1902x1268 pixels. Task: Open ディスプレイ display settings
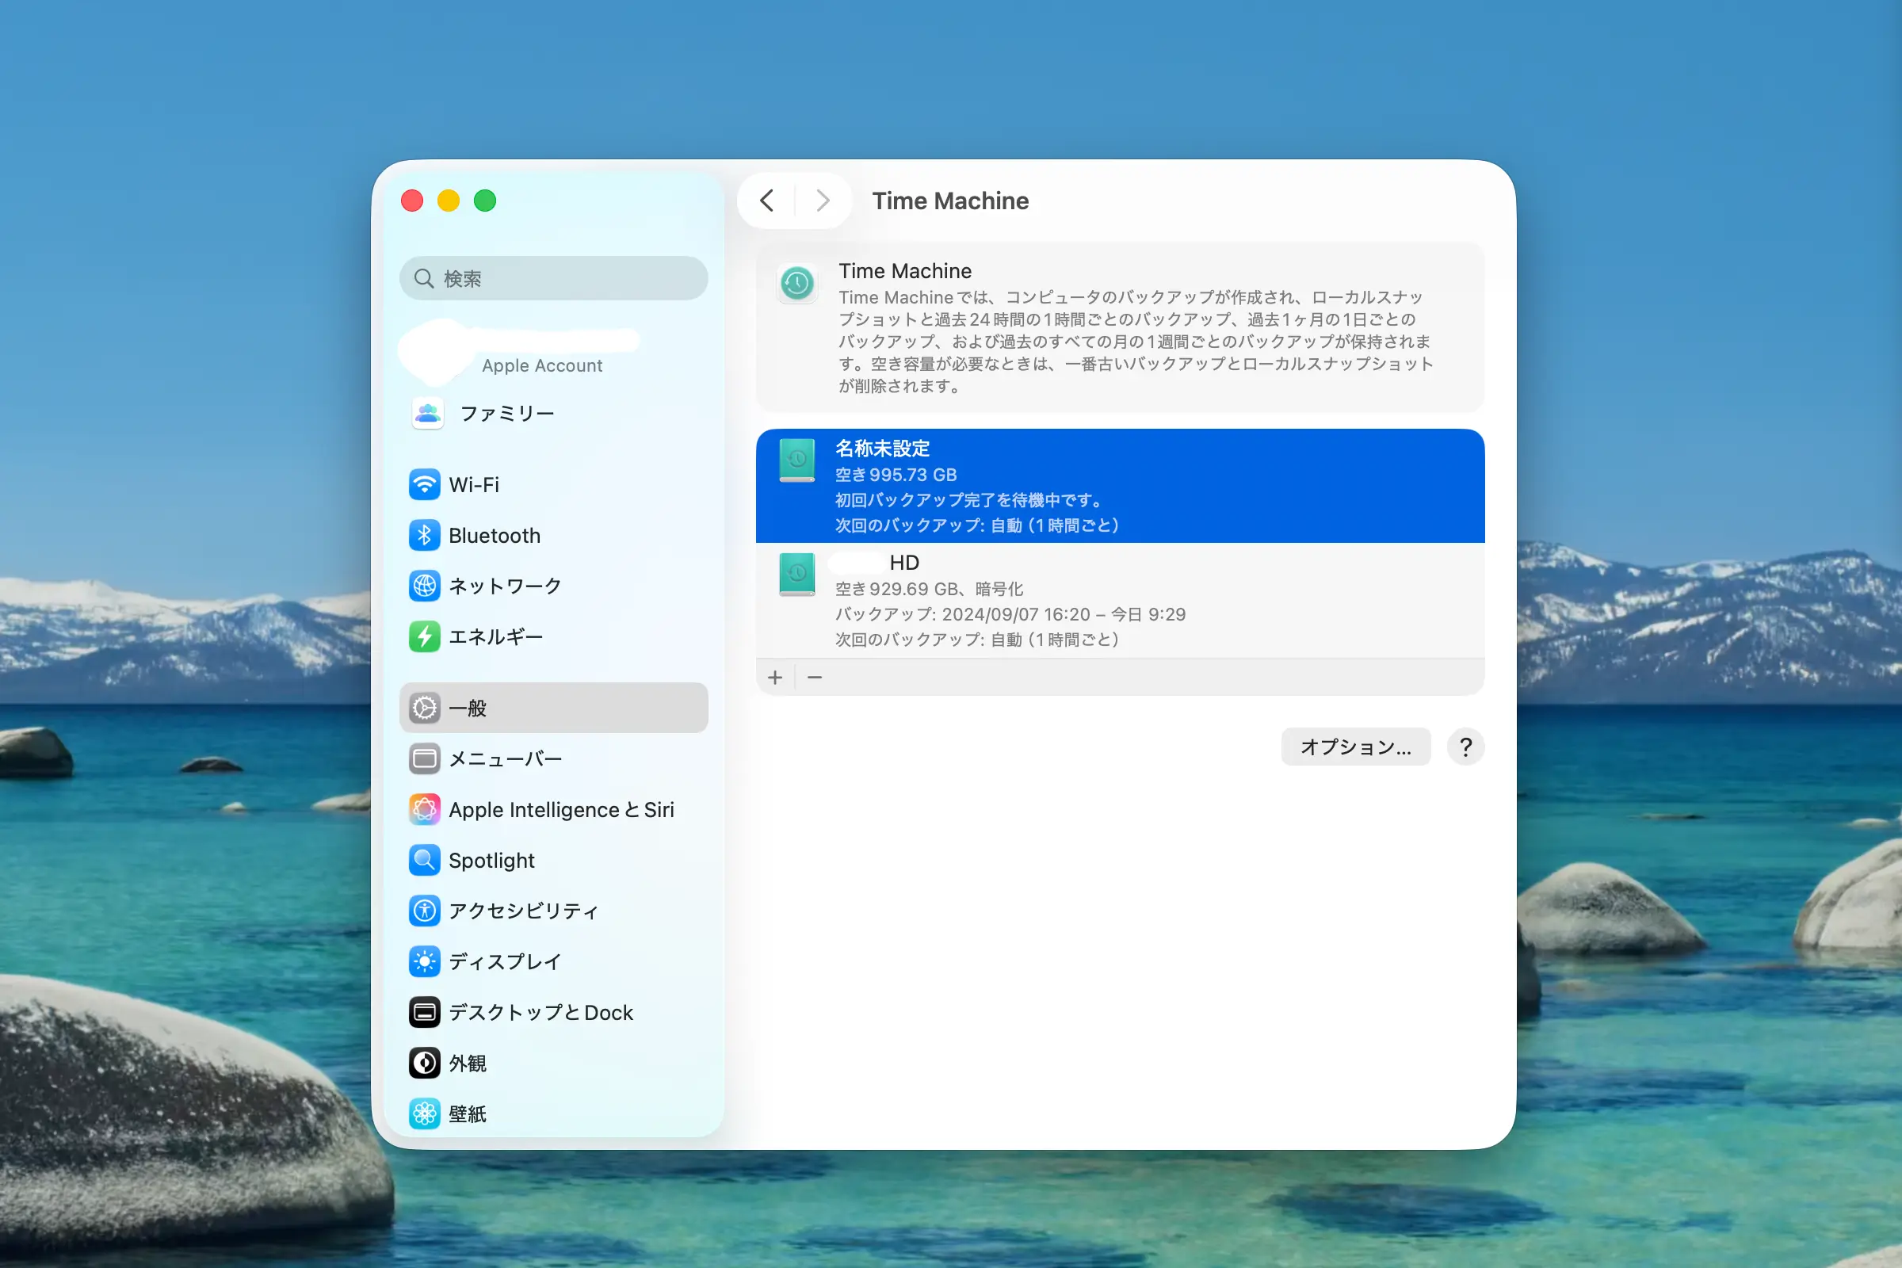pos(504,961)
